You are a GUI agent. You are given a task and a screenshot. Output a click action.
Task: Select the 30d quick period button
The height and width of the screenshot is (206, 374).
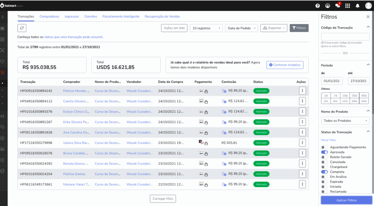point(354,96)
